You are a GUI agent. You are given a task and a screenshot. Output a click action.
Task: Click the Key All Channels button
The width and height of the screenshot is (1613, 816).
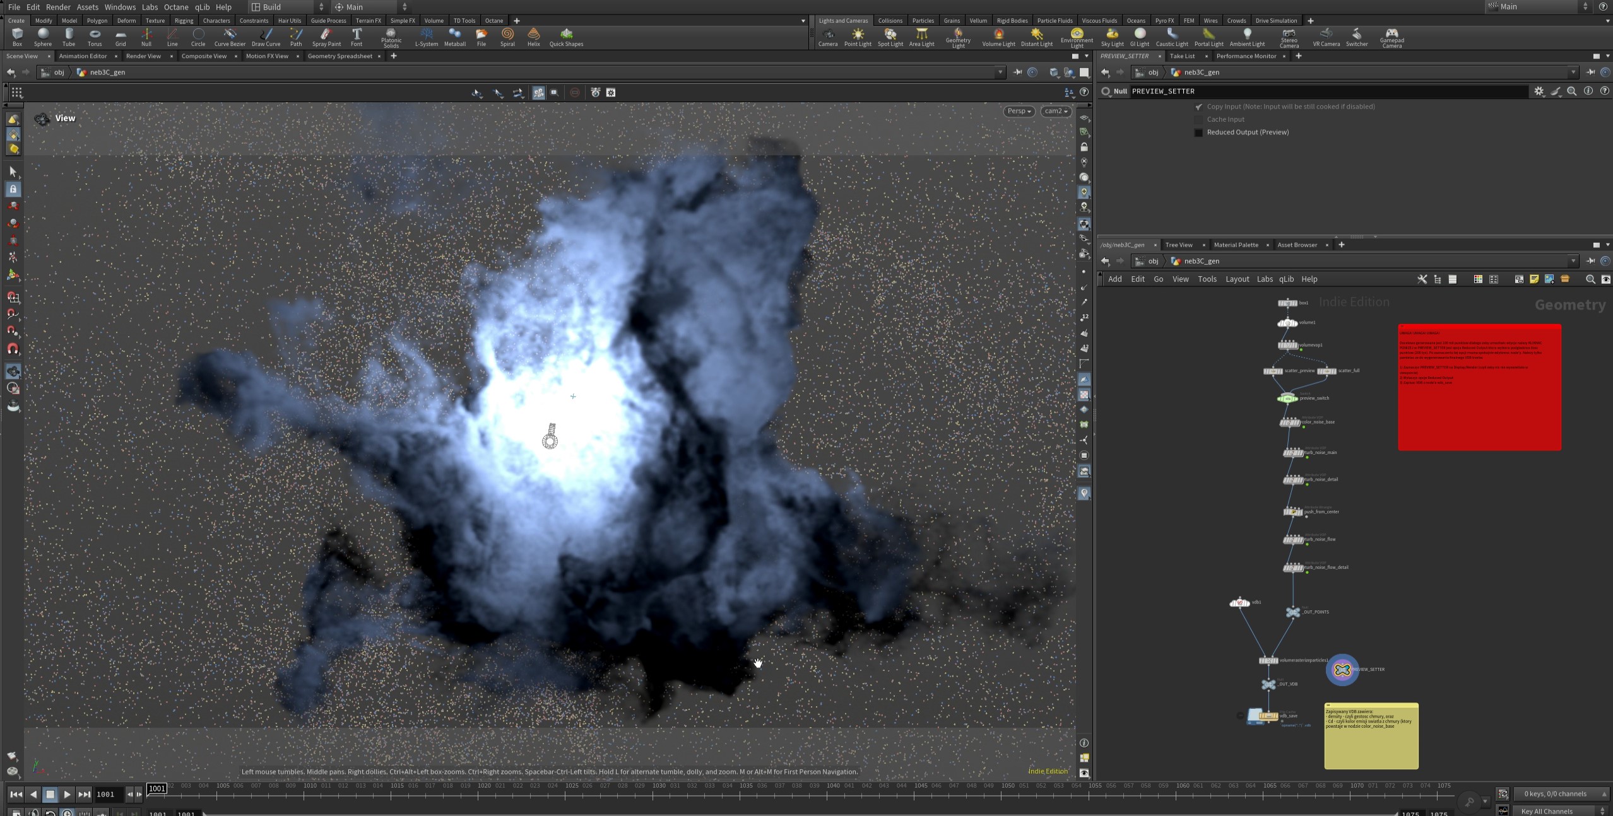(x=1546, y=811)
